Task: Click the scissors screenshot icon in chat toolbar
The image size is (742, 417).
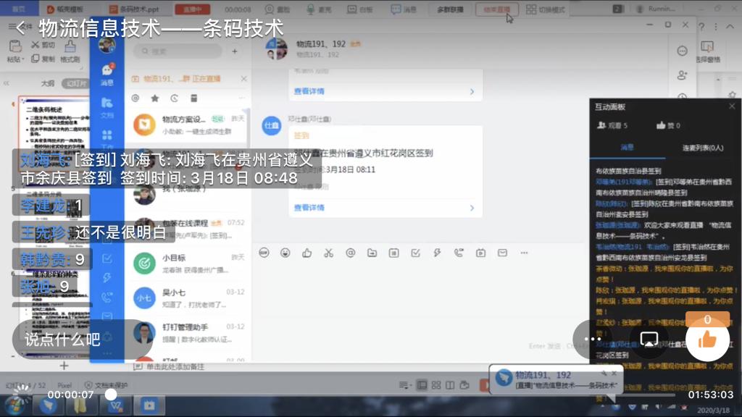Action: (328, 253)
